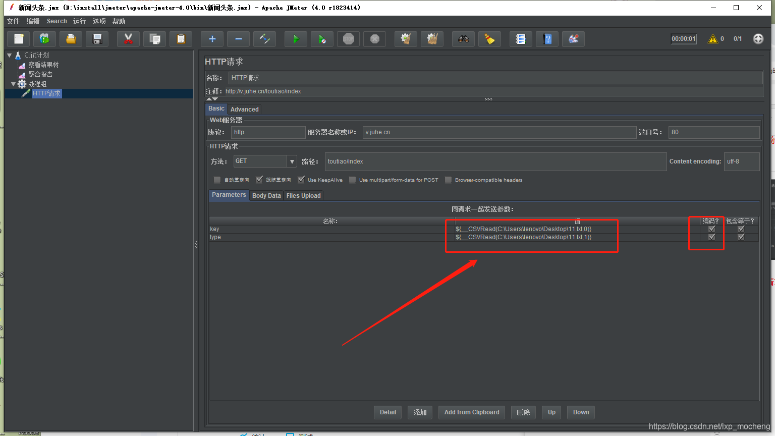Open Search with binoculars icon
Screen dimensions: 775x436
coord(463,39)
